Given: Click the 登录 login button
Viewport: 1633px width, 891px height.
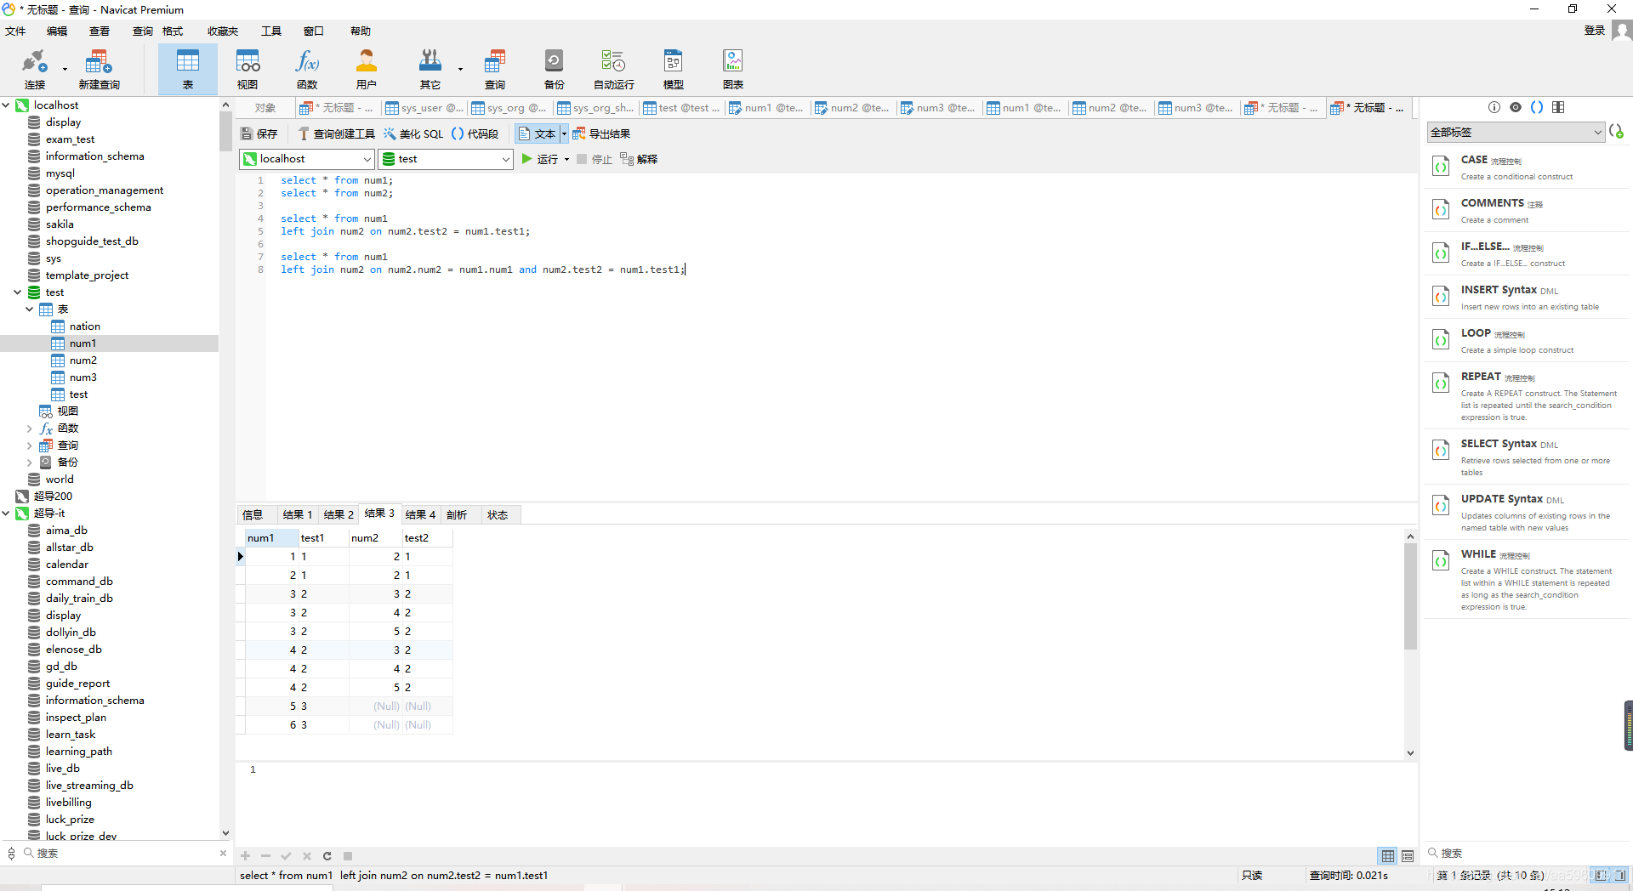Looking at the screenshot, I should [1595, 31].
